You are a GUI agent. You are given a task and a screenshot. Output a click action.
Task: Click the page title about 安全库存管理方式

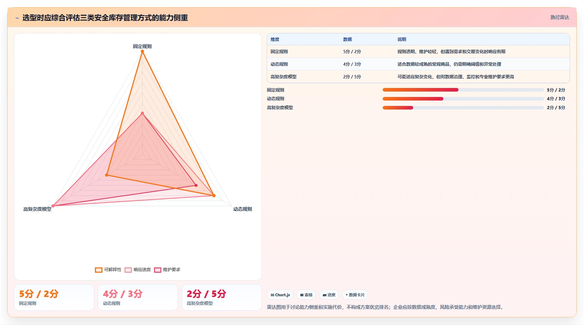[105, 18]
